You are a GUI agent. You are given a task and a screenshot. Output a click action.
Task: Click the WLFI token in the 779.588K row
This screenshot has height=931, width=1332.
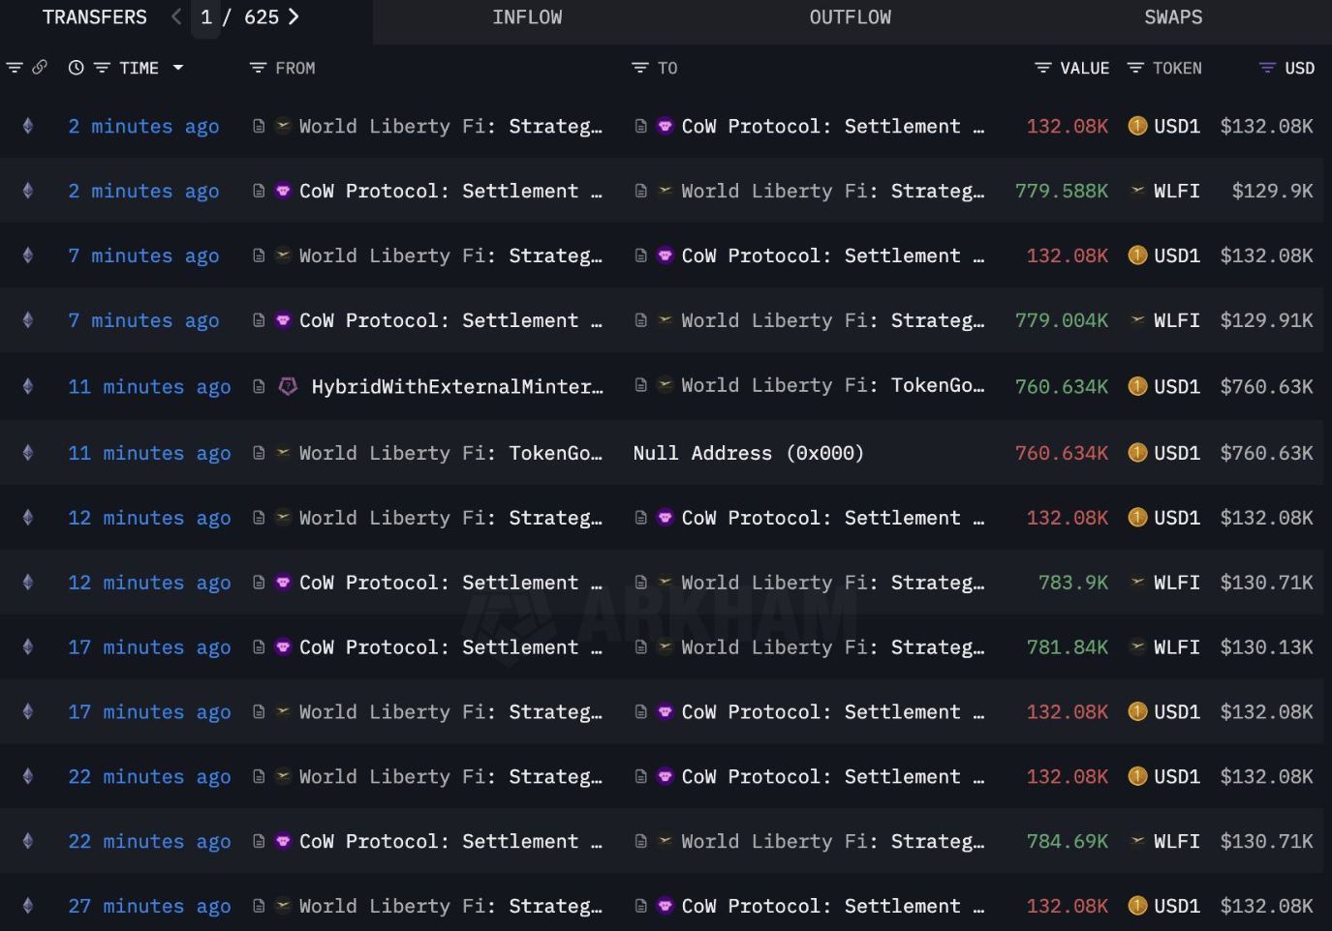(1175, 192)
